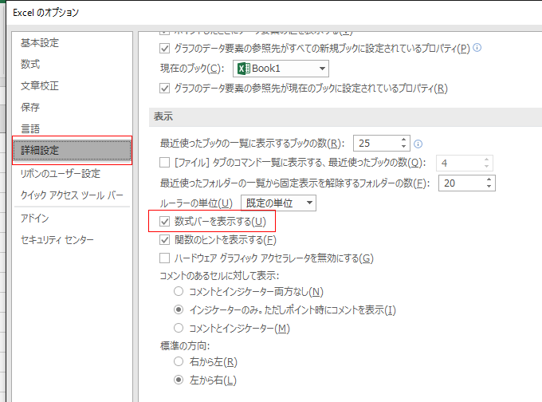Toggle 数式バーを表示する(U) checkbox
This screenshot has height=402, width=542.
point(164,222)
